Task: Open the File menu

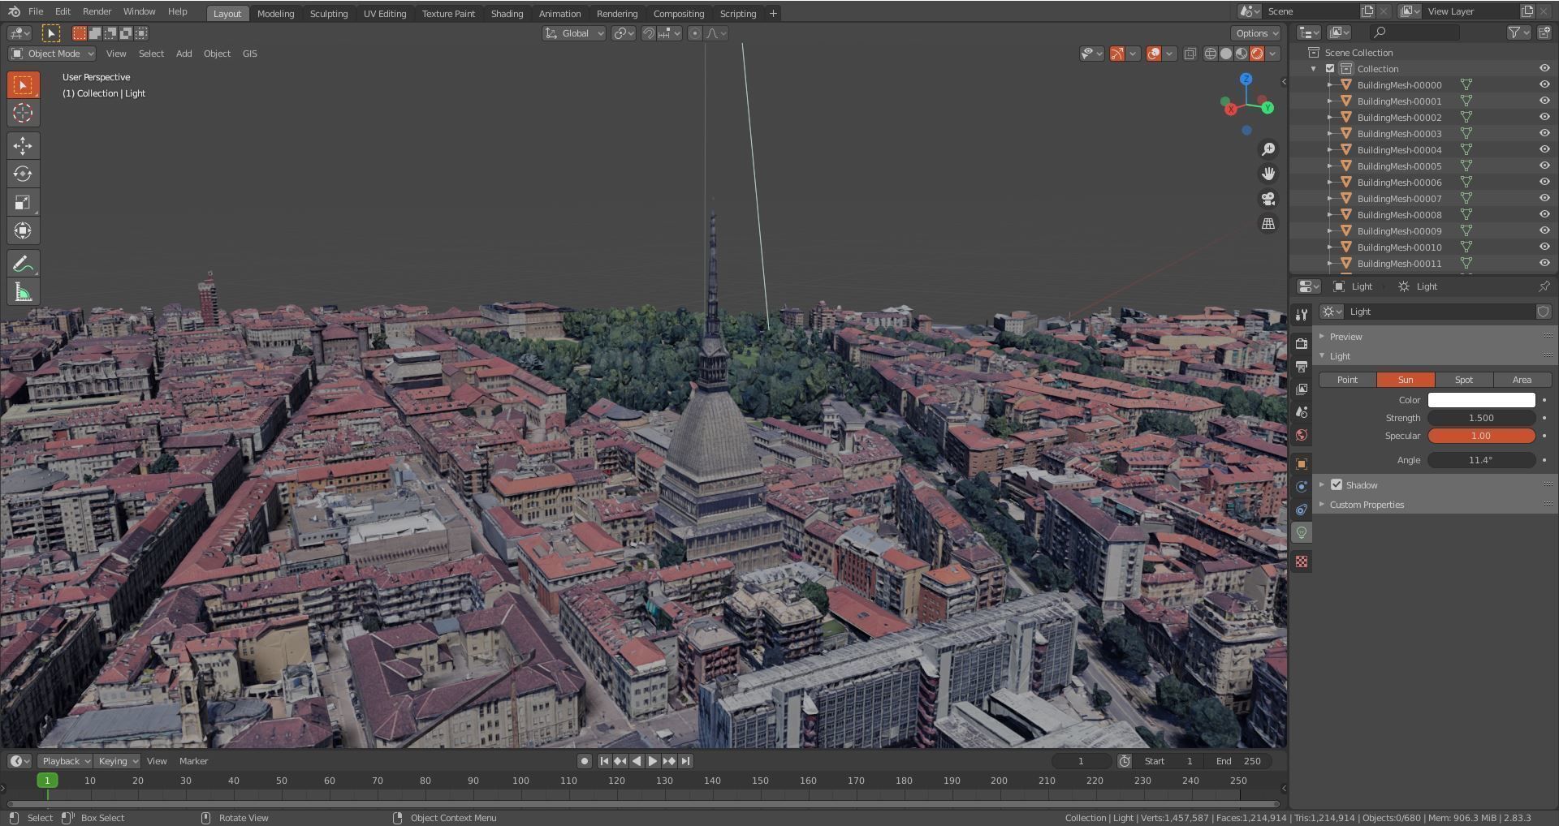Action: [36, 11]
